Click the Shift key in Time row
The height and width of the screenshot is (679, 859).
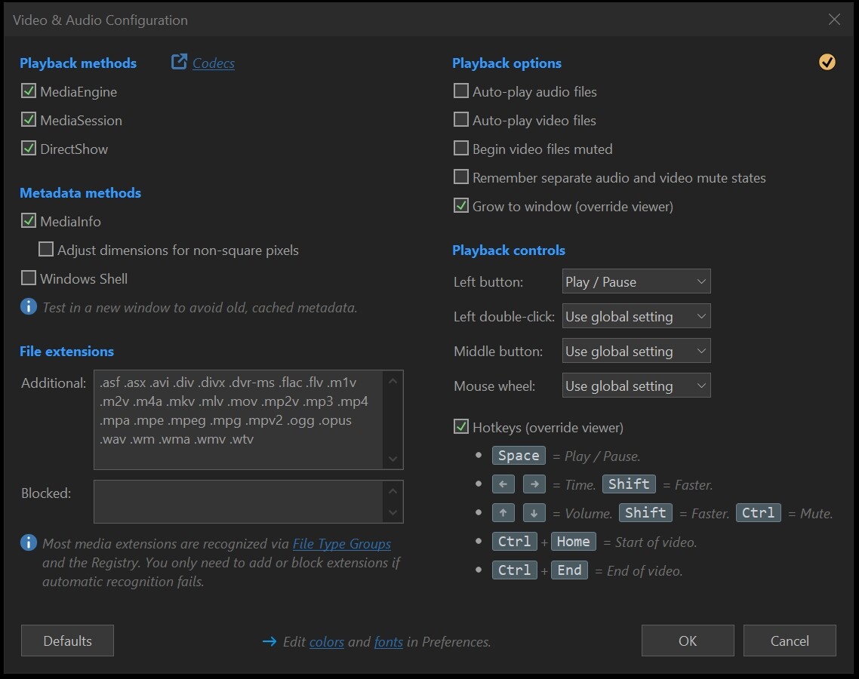click(x=629, y=484)
